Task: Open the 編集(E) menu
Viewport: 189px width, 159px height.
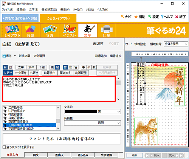Action: (x=21, y=10)
